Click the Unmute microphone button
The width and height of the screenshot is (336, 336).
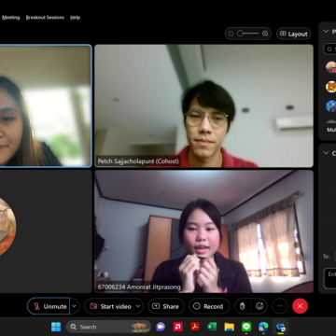pos(49,306)
